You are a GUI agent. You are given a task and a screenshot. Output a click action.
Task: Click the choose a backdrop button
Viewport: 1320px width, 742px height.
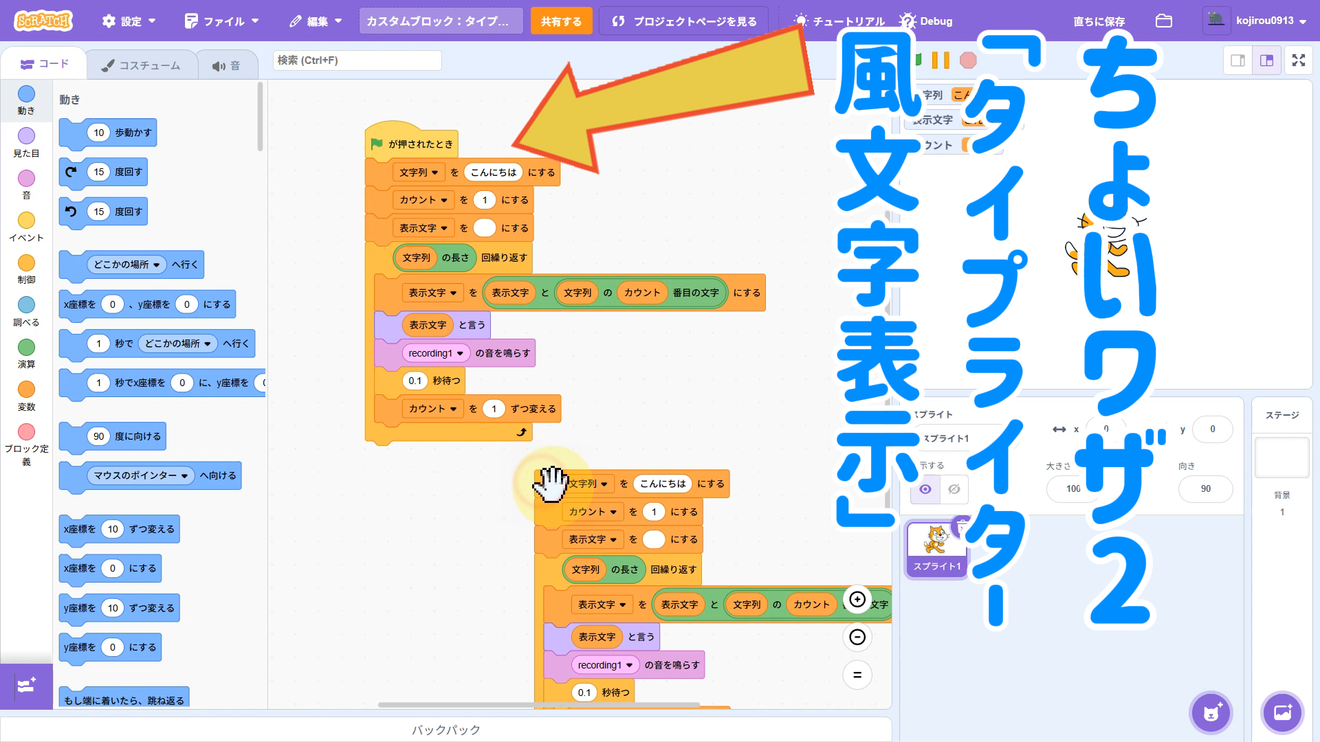1282,712
